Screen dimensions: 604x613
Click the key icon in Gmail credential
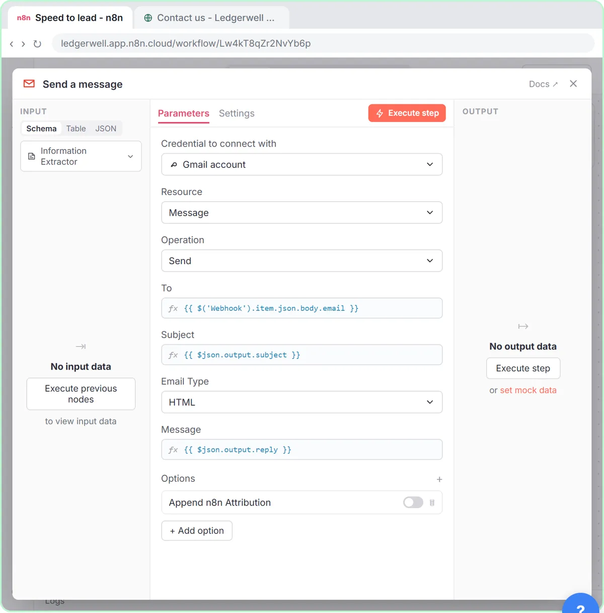point(174,165)
